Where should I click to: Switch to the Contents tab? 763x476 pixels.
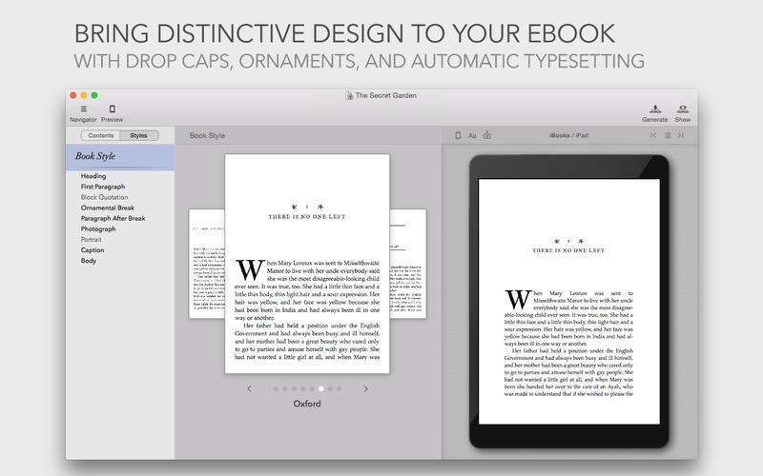tap(101, 135)
